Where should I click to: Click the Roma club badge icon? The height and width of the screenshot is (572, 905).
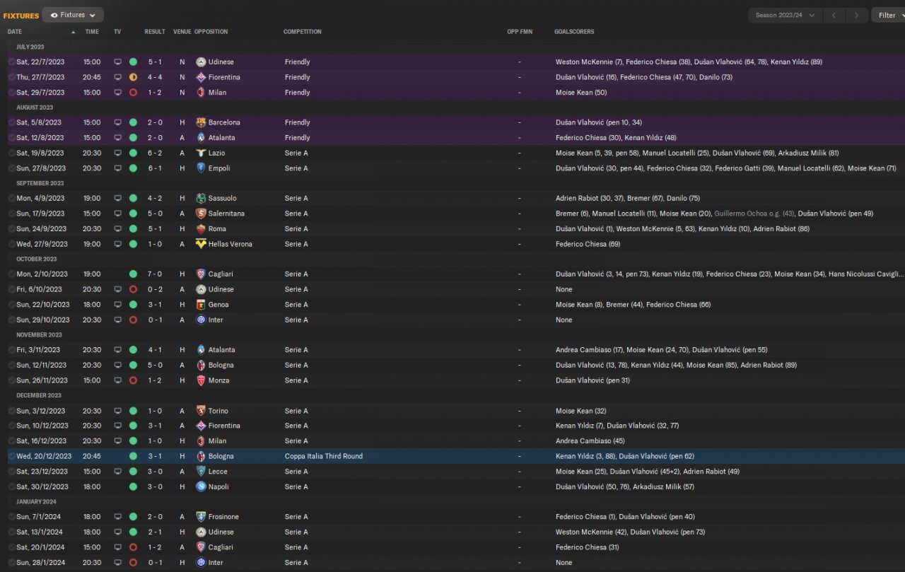[201, 229]
